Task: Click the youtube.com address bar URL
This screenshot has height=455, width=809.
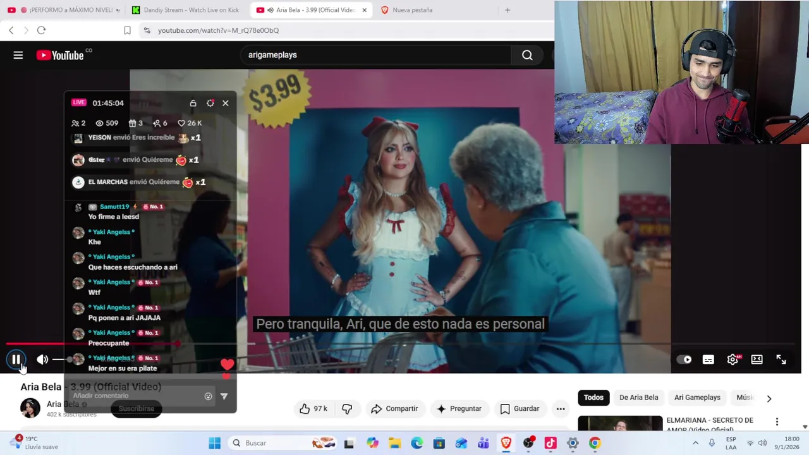Action: [x=218, y=30]
